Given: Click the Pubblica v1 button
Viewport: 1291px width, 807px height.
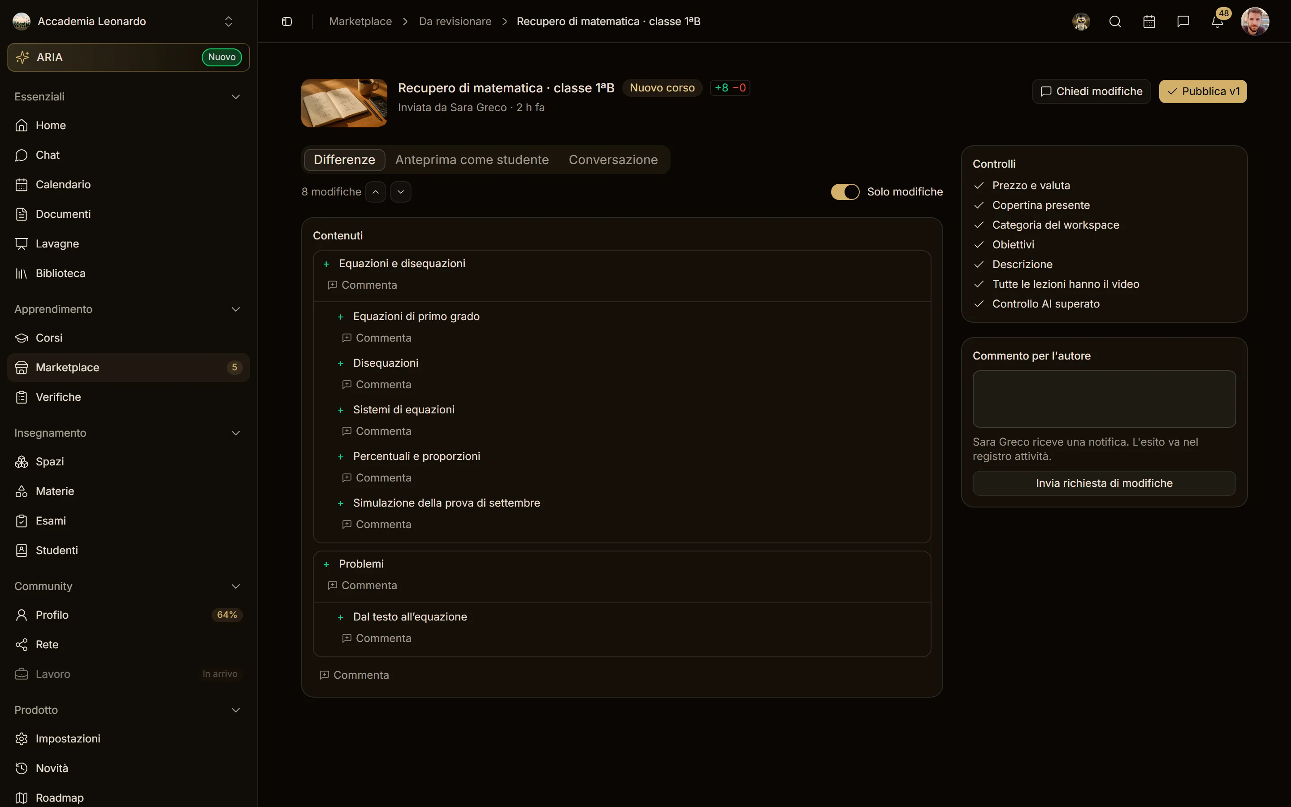Looking at the screenshot, I should pos(1203,91).
